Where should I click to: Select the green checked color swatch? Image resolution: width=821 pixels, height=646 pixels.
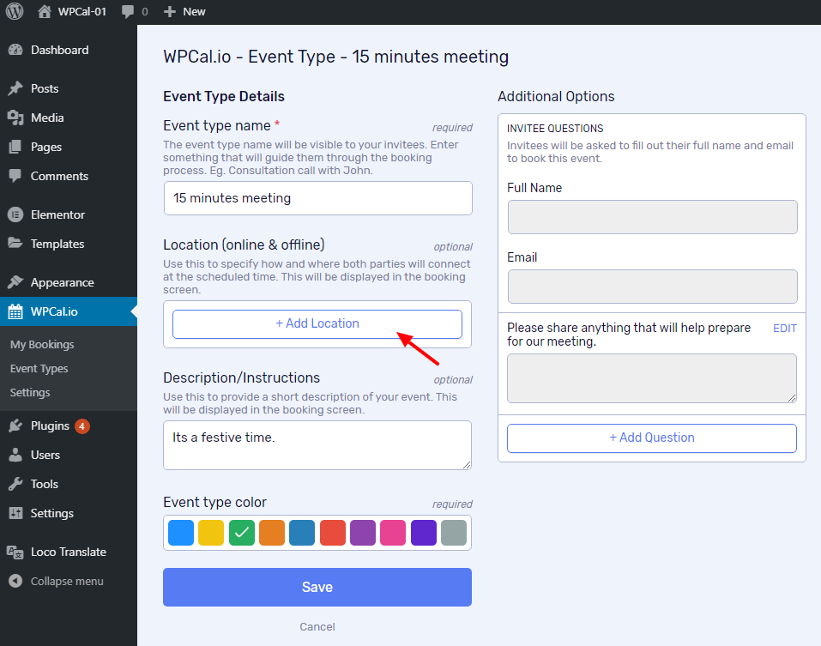click(242, 533)
